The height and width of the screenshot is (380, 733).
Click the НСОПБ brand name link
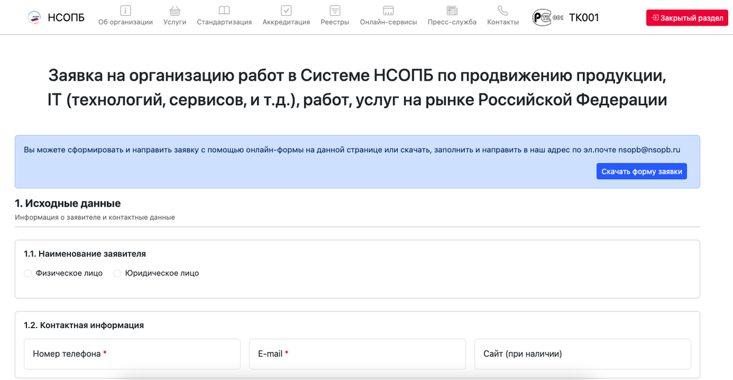(66, 18)
